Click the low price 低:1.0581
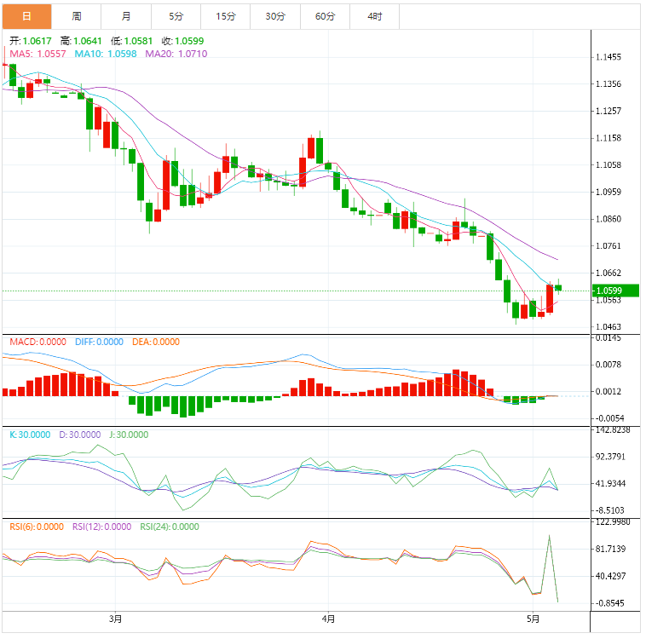This screenshot has width=646, height=639. (x=131, y=41)
